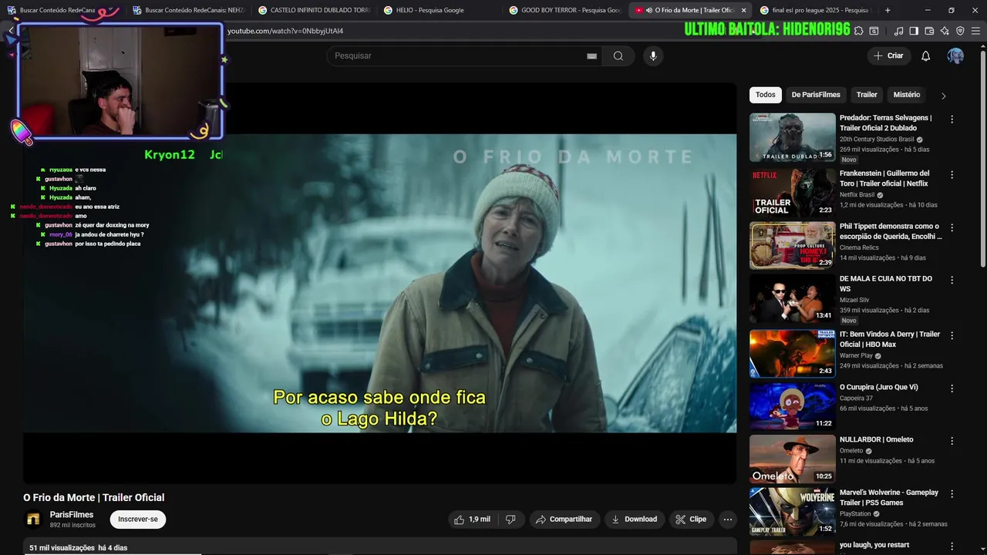Show next category chips with the arrow
This screenshot has width=987, height=555.
[943, 96]
